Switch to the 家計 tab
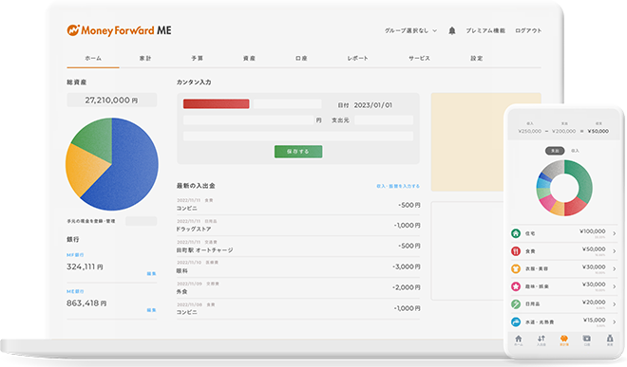This screenshot has height=367, width=627. (x=145, y=58)
